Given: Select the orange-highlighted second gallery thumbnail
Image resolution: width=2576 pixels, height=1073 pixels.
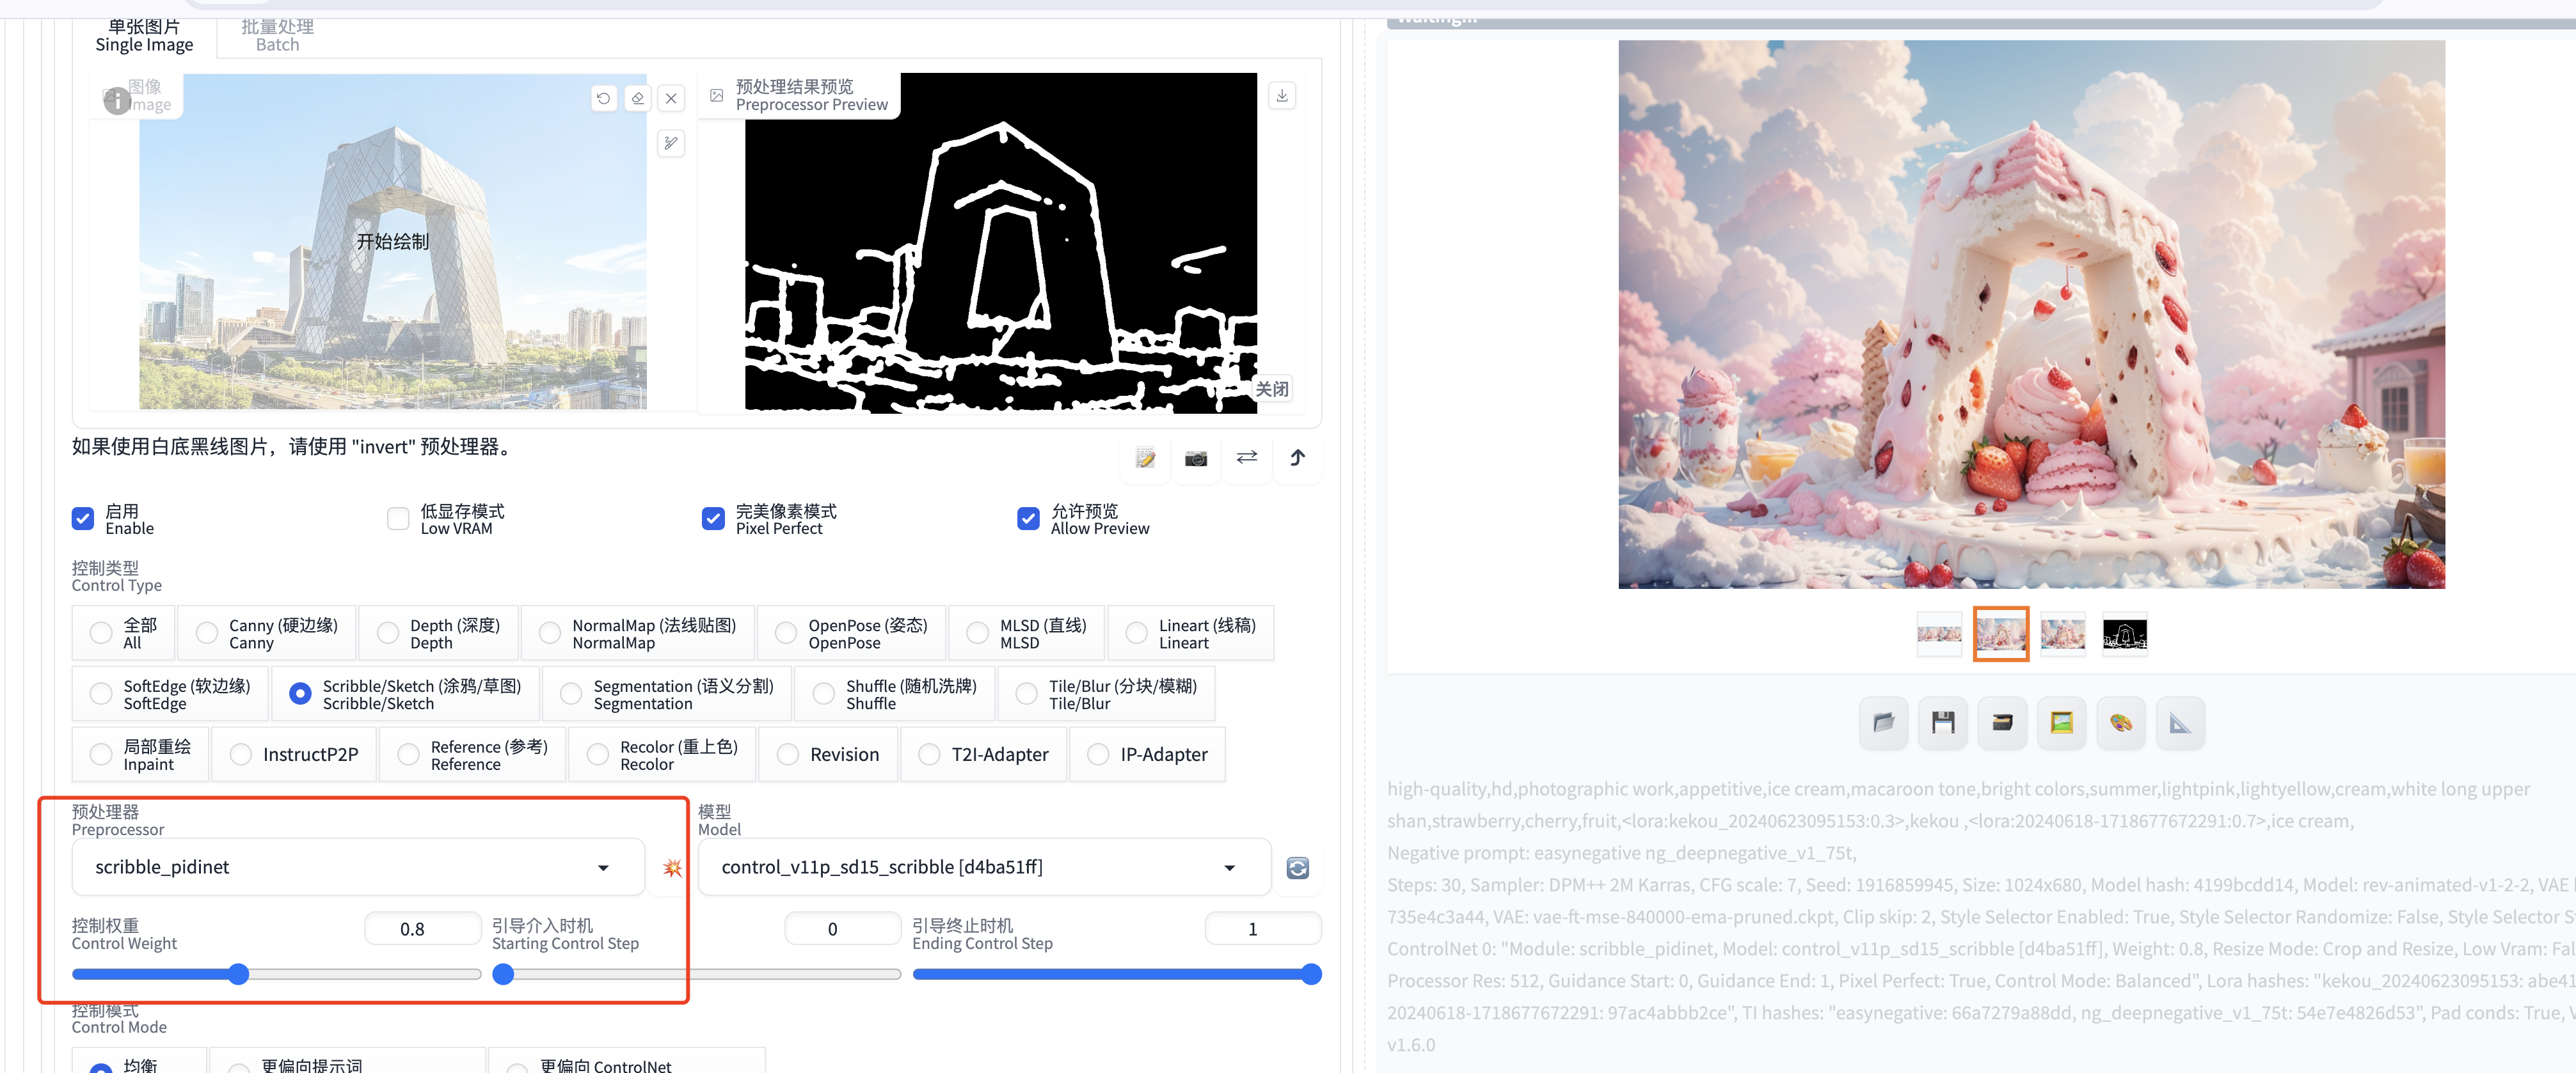Looking at the screenshot, I should (2001, 634).
